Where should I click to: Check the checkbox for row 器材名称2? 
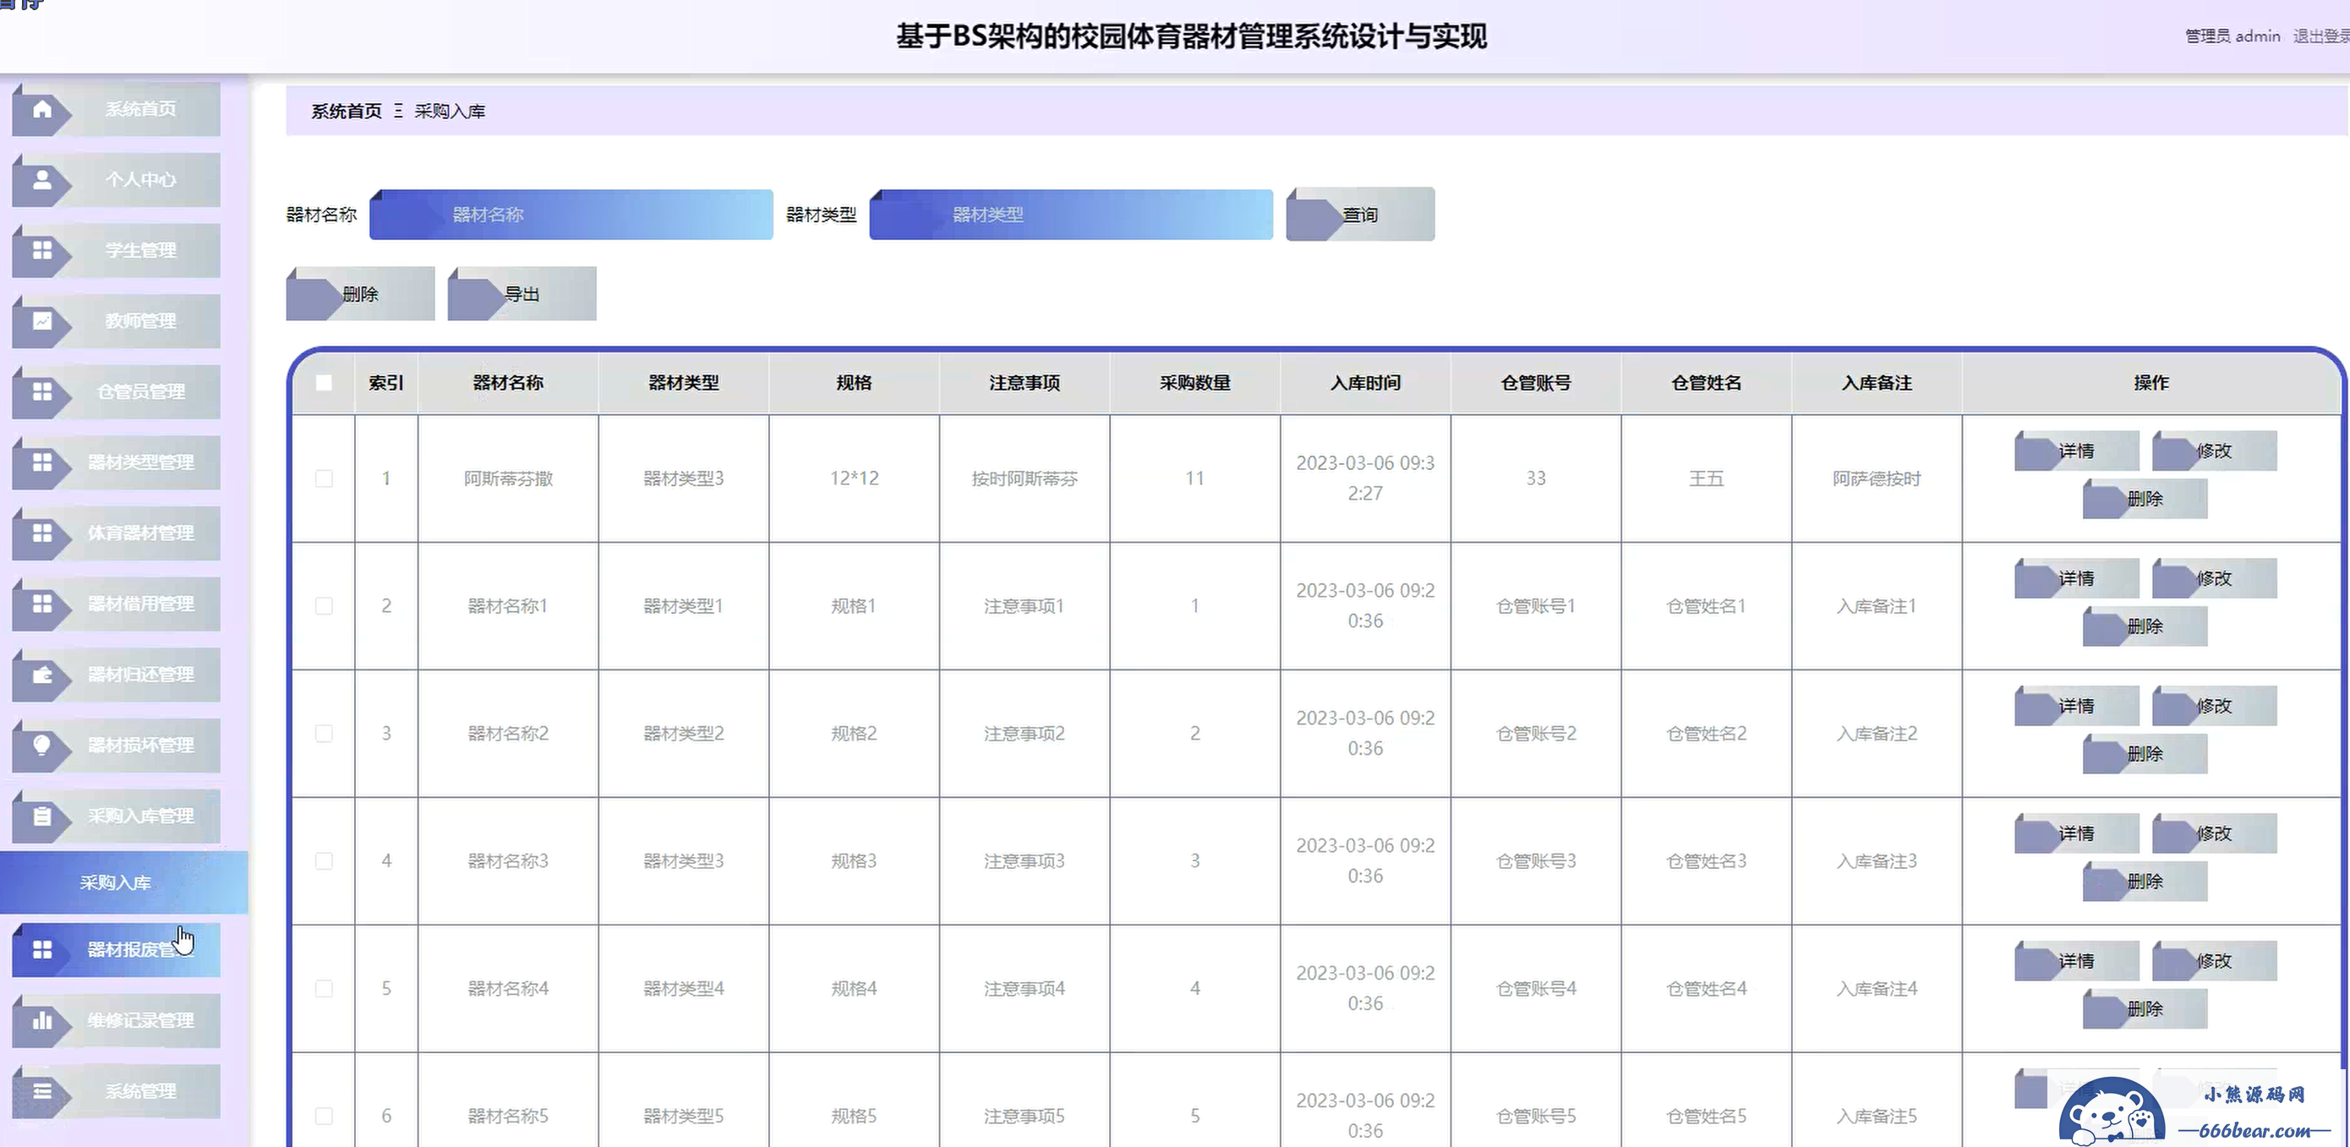[324, 734]
